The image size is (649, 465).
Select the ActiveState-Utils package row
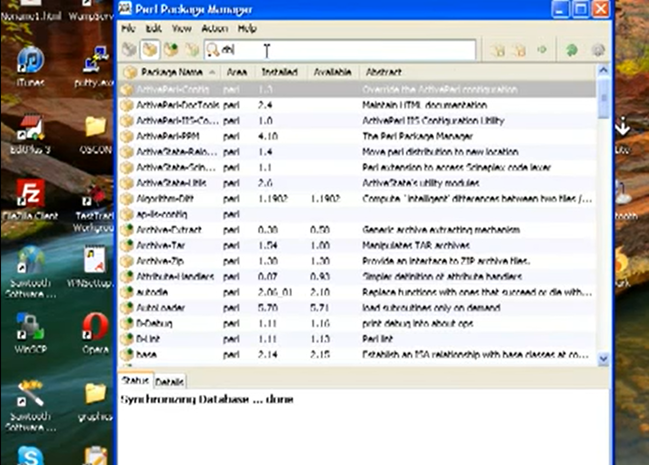[357, 183]
